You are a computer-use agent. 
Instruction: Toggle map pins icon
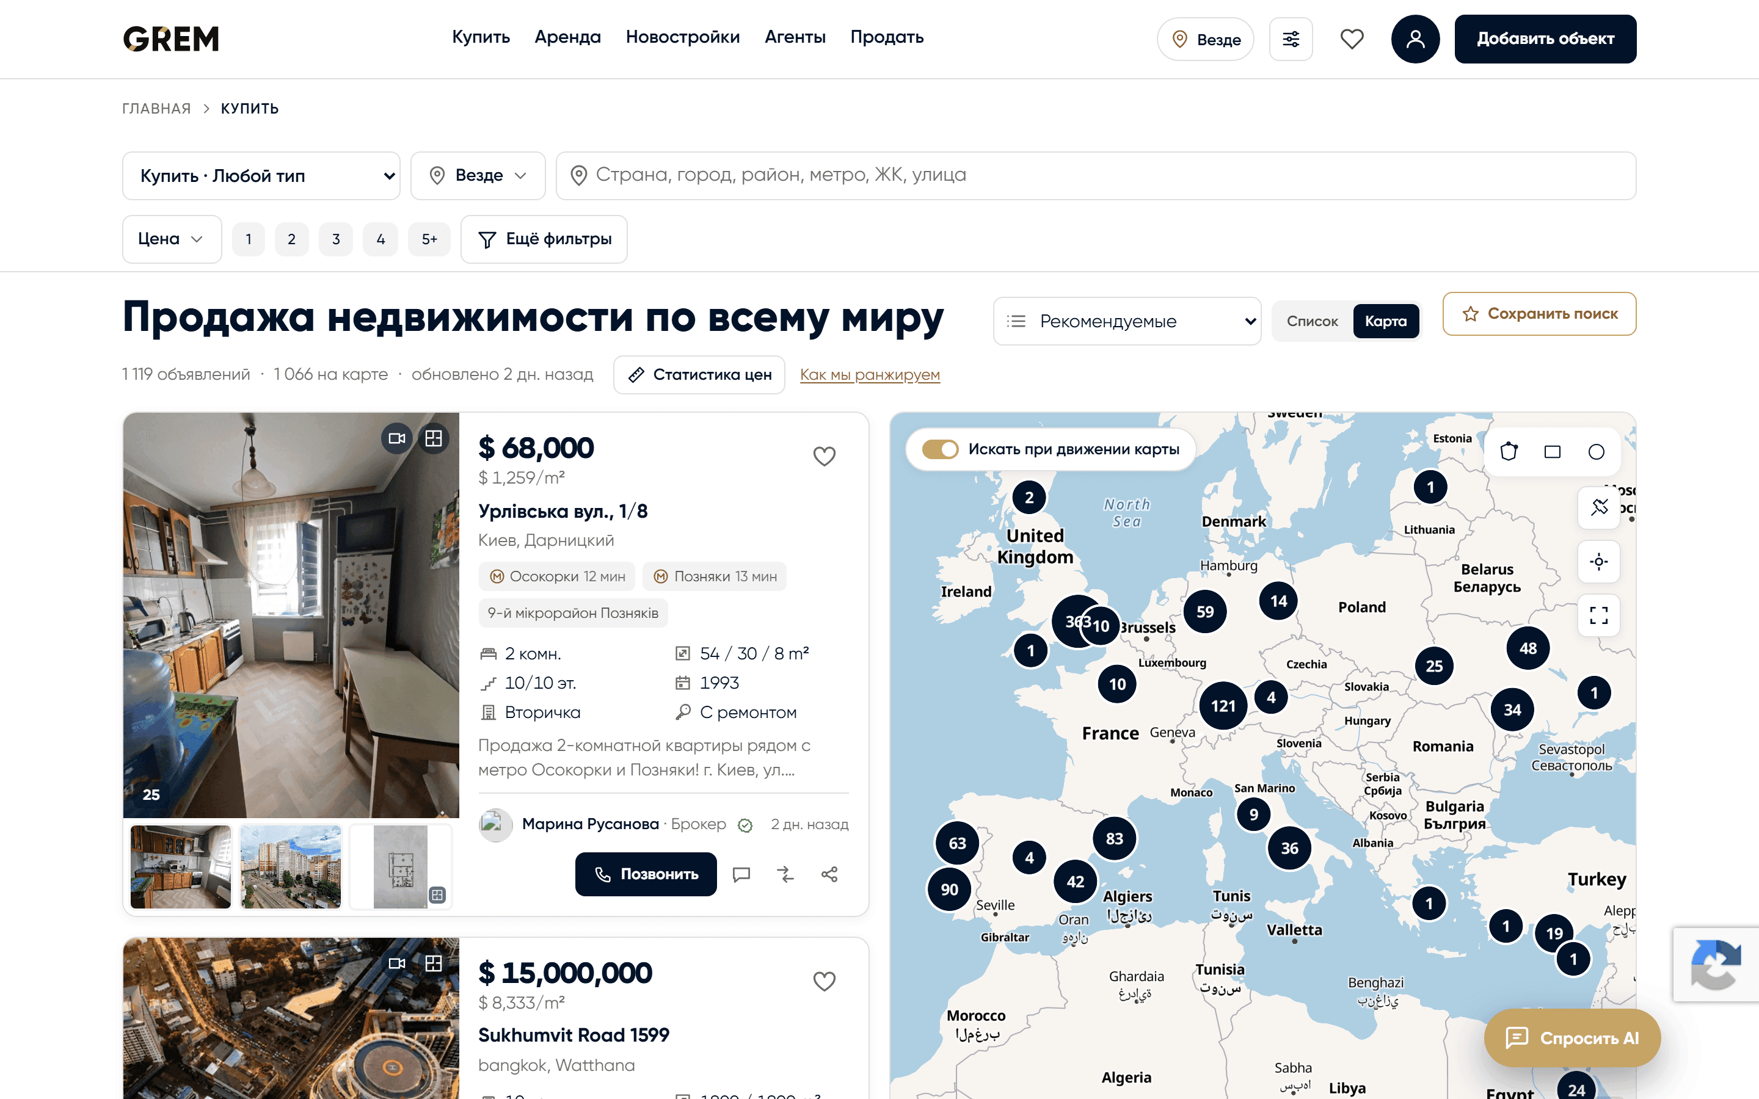[1598, 507]
